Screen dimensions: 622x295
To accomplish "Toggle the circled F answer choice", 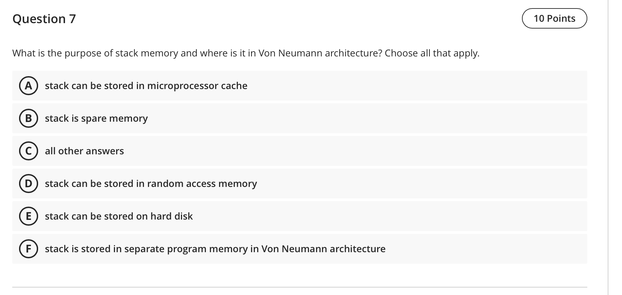I will click(x=29, y=249).
